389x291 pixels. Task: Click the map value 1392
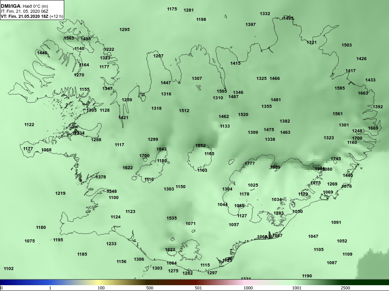click(x=378, y=107)
